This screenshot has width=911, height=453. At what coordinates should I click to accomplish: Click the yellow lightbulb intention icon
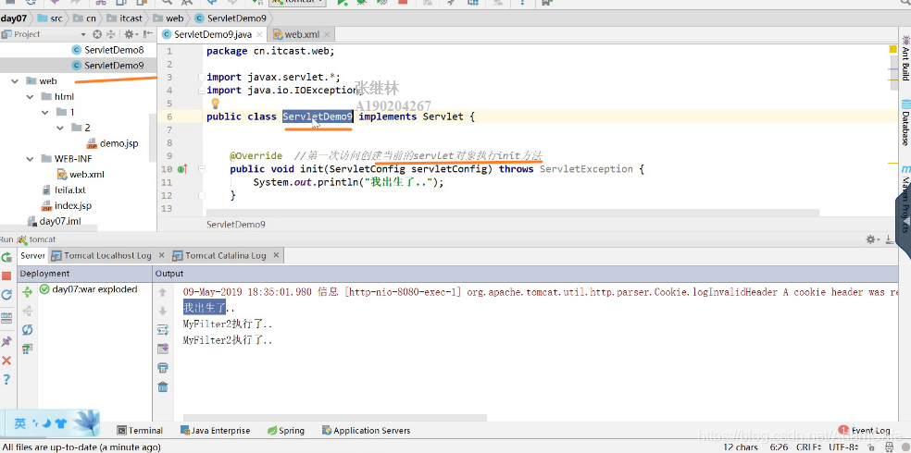click(215, 104)
